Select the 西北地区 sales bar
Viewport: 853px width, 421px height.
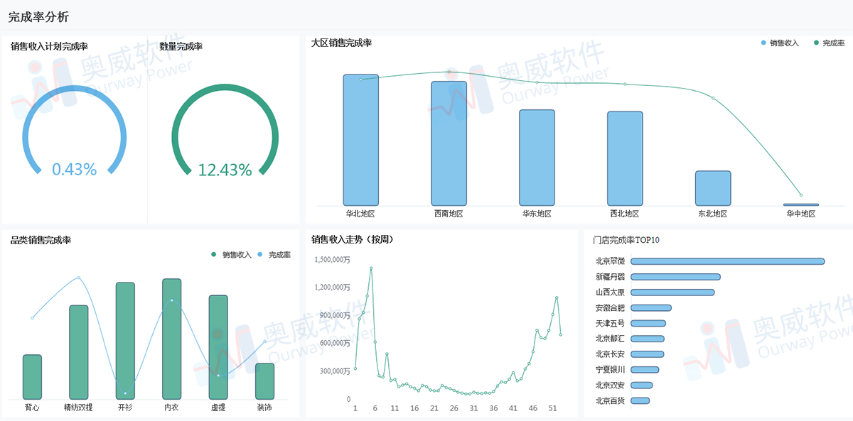point(625,158)
